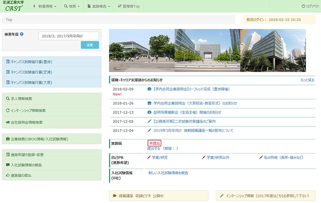Click the briefcase icon beside 2018-02-09 notice
Viewport: 321px width, 203px height.
149,89
